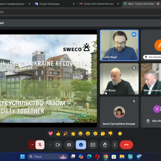Close the перефразування tab
This screenshot has width=161, height=161.
pos(29,4)
